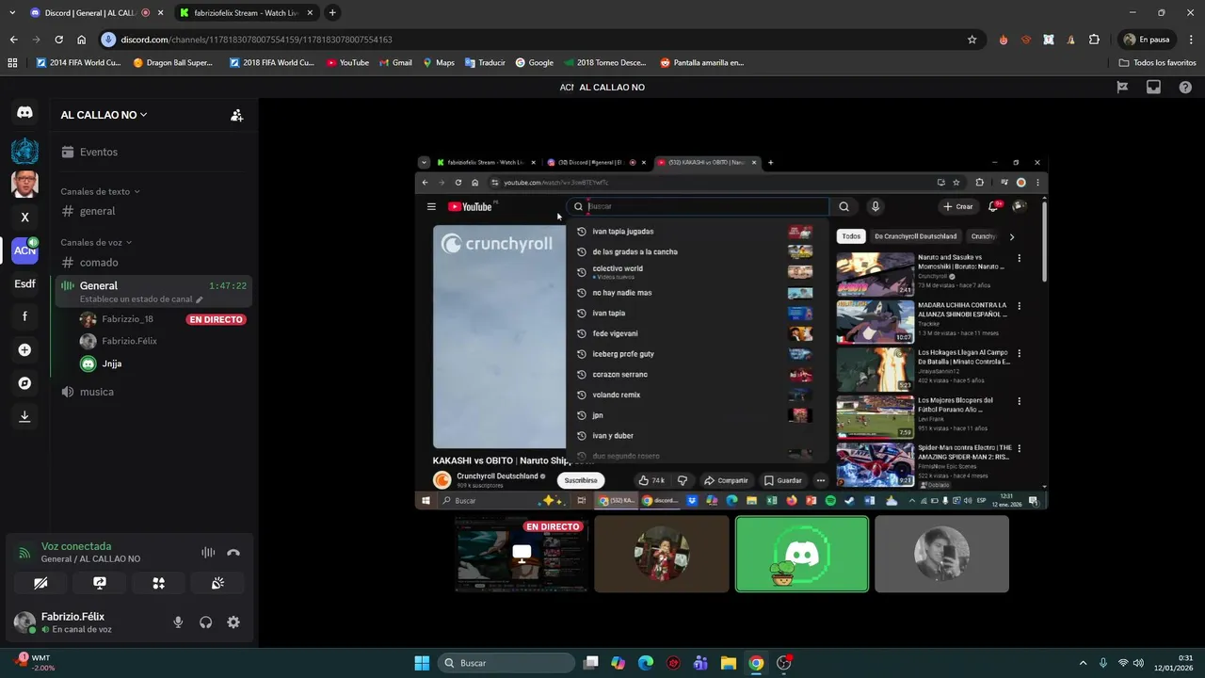Open Discord direct messages home icon
1205x678 pixels.
[x=24, y=112]
